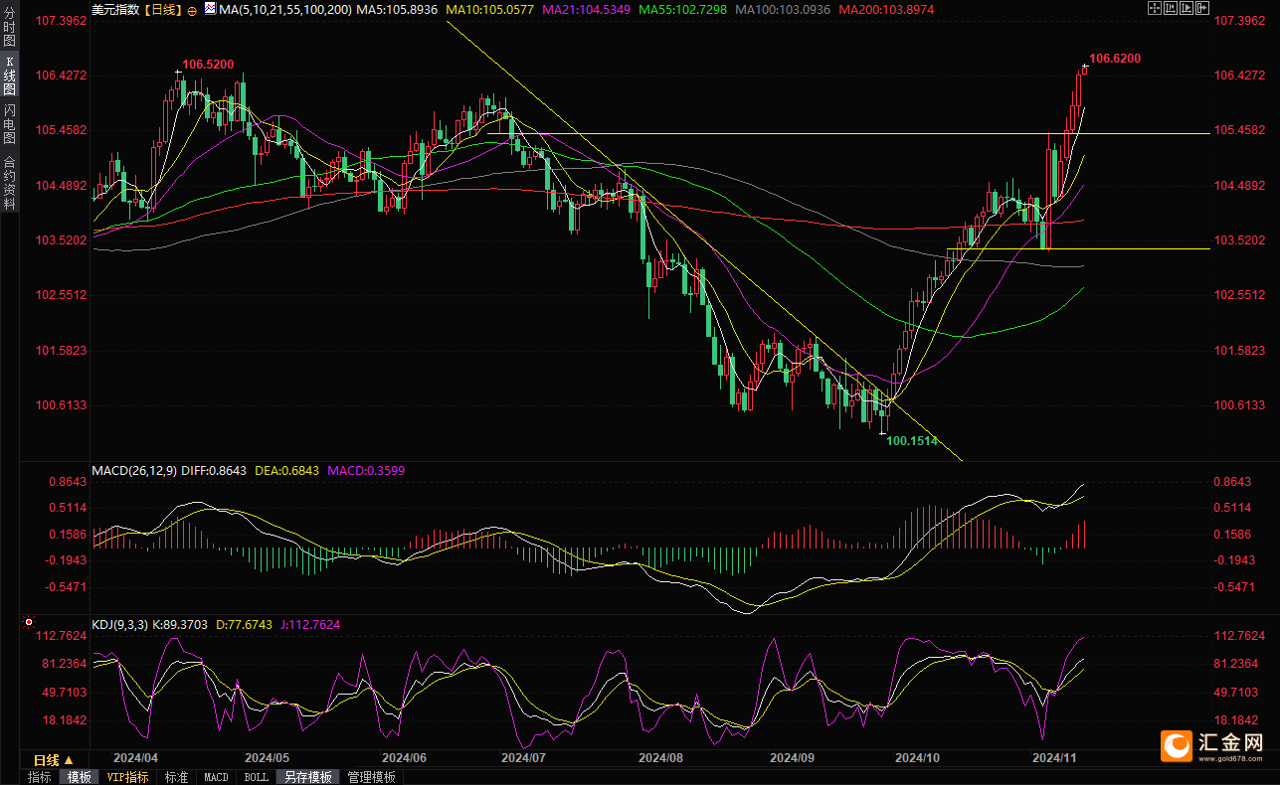Screen dimensions: 1280x785
Task: Click the 106.5200 April peak marker
Action: click(x=208, y=64)
